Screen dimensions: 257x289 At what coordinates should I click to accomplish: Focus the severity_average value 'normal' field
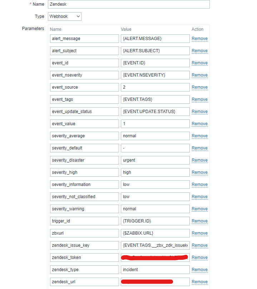(x=155, y=136)
